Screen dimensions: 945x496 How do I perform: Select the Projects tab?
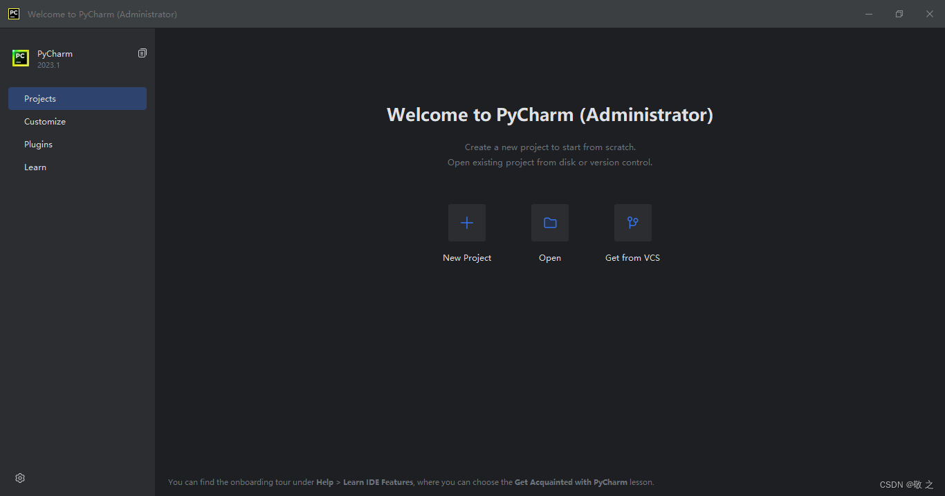tap(77, 98)
